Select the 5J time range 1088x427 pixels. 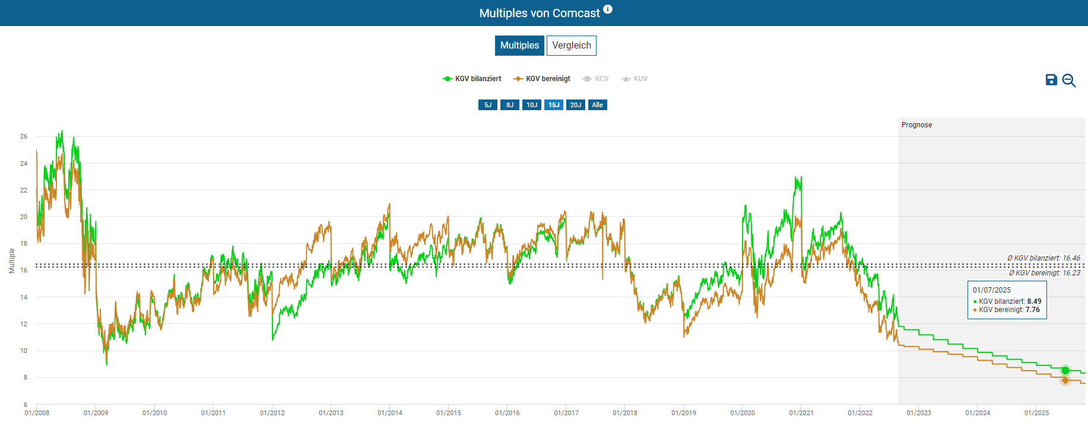(488, 105)
